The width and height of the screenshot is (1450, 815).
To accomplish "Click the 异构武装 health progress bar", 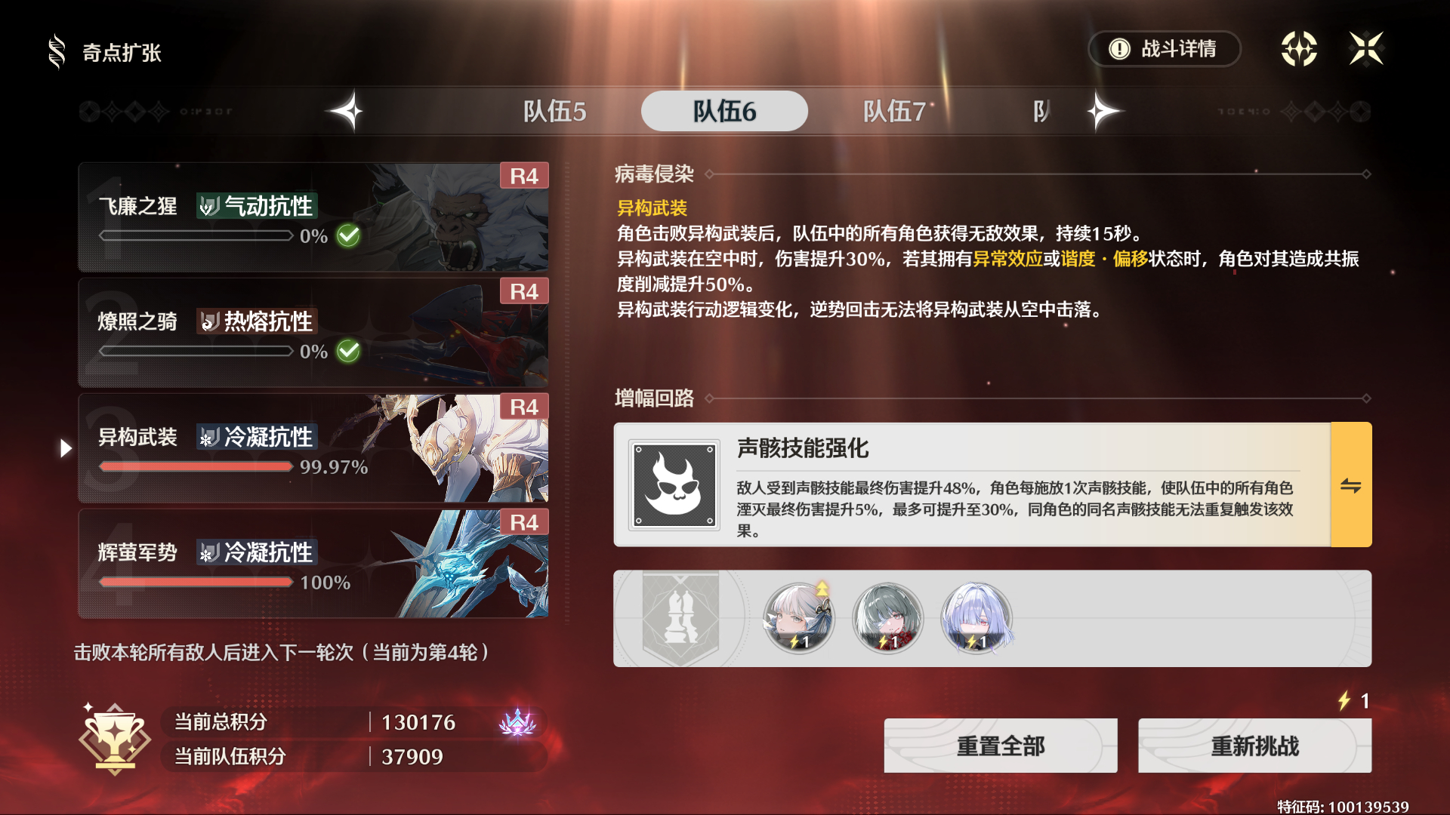I will [196, 467].
